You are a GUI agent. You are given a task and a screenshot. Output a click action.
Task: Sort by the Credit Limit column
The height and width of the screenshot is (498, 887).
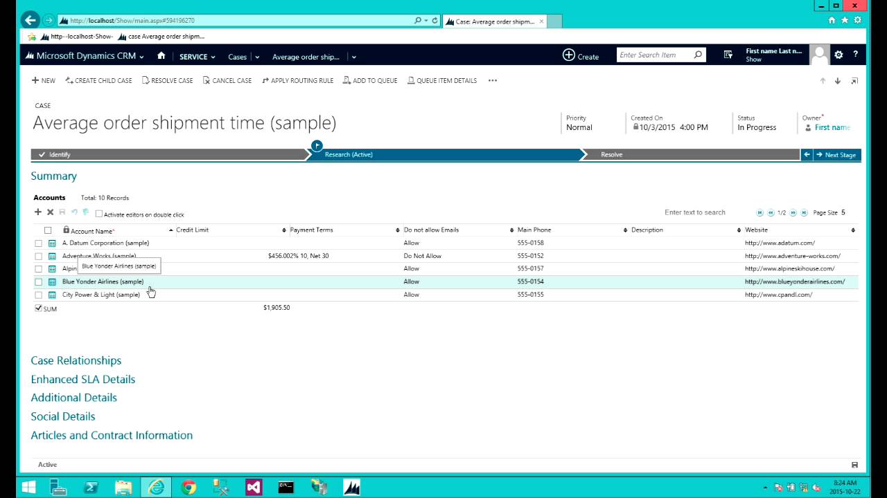coord(192,230)
